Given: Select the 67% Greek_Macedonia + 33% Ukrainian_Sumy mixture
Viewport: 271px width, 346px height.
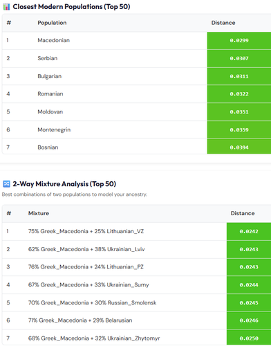Looking at the screenshot, I should tap(137, 284).
